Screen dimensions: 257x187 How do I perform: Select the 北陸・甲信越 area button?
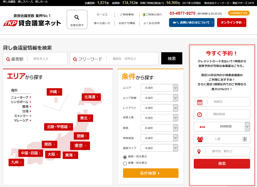pyautogui.click(x=59, y=127)
